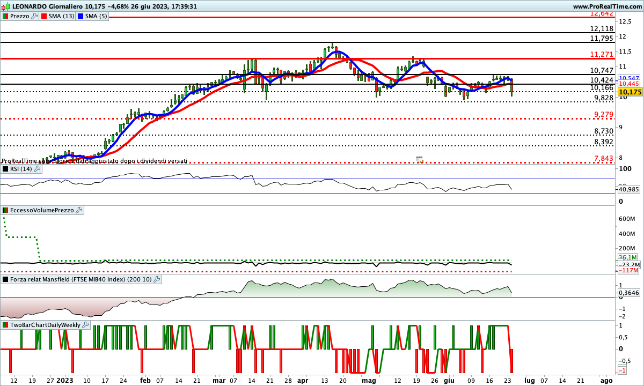This screenshot has height=386, width=644.
Task: Open Forza relat Mansfield settings wrench icon
Action: (x=157, y=279)
